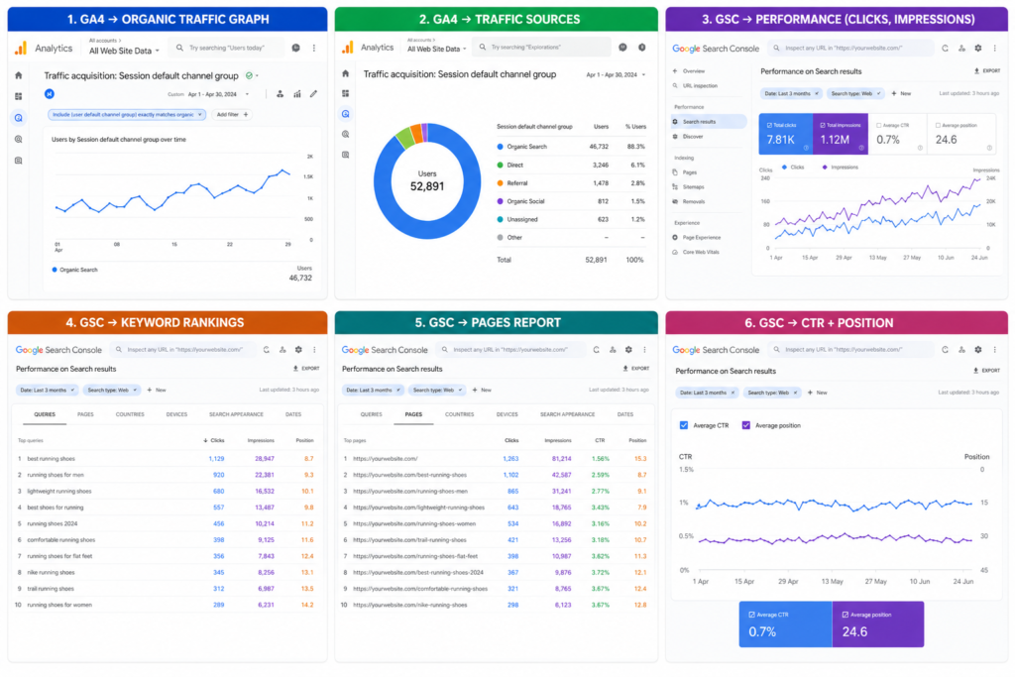Switch to Dates tab in panel 5
Screen dimensions: 1015x677
625,414
